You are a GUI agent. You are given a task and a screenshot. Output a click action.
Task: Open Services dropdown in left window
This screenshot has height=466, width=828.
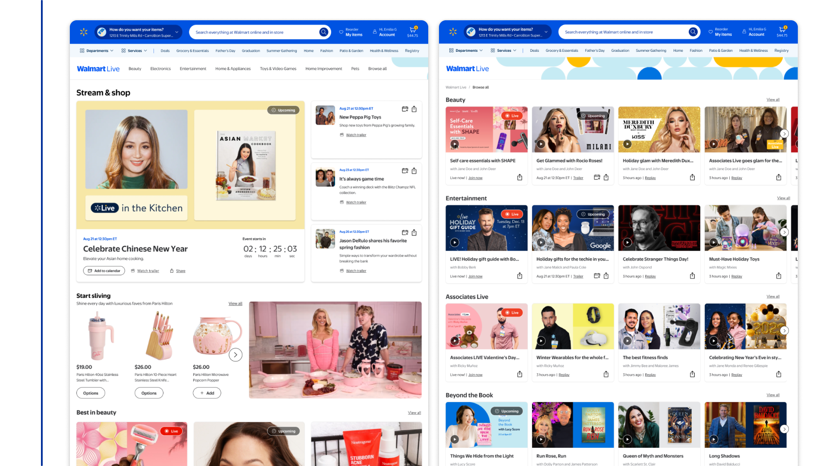[134, 51]
